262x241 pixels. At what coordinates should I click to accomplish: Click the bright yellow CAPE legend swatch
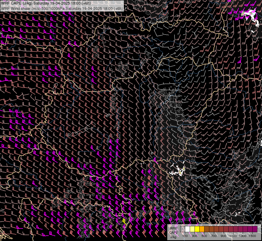(197, 229)
